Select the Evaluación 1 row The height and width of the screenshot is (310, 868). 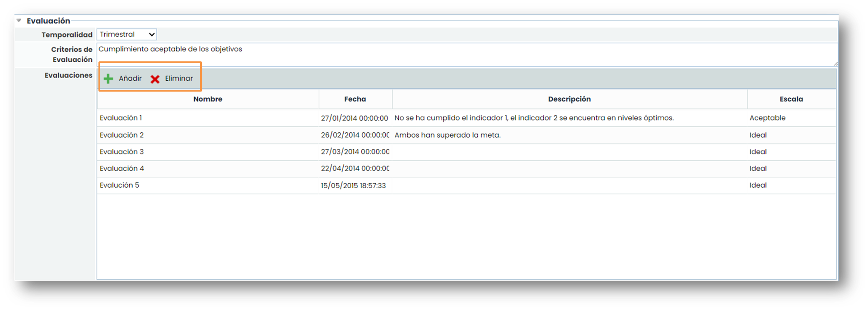coord(121,118)
